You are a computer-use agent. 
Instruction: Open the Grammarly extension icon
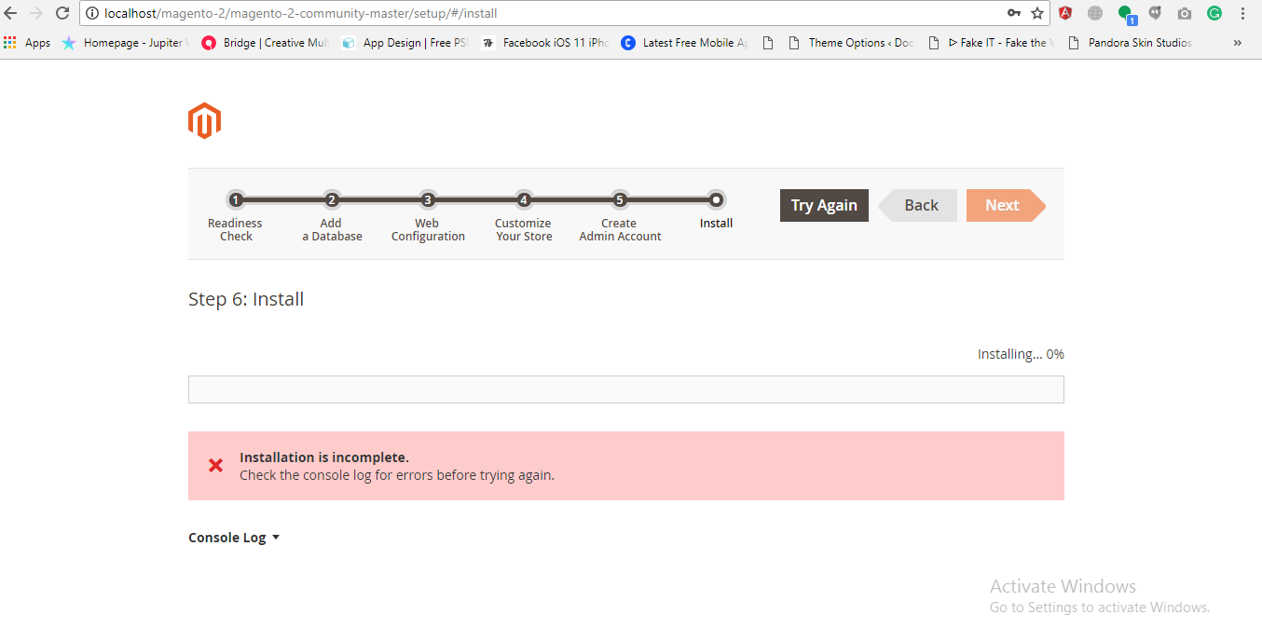click(1214, 13)
